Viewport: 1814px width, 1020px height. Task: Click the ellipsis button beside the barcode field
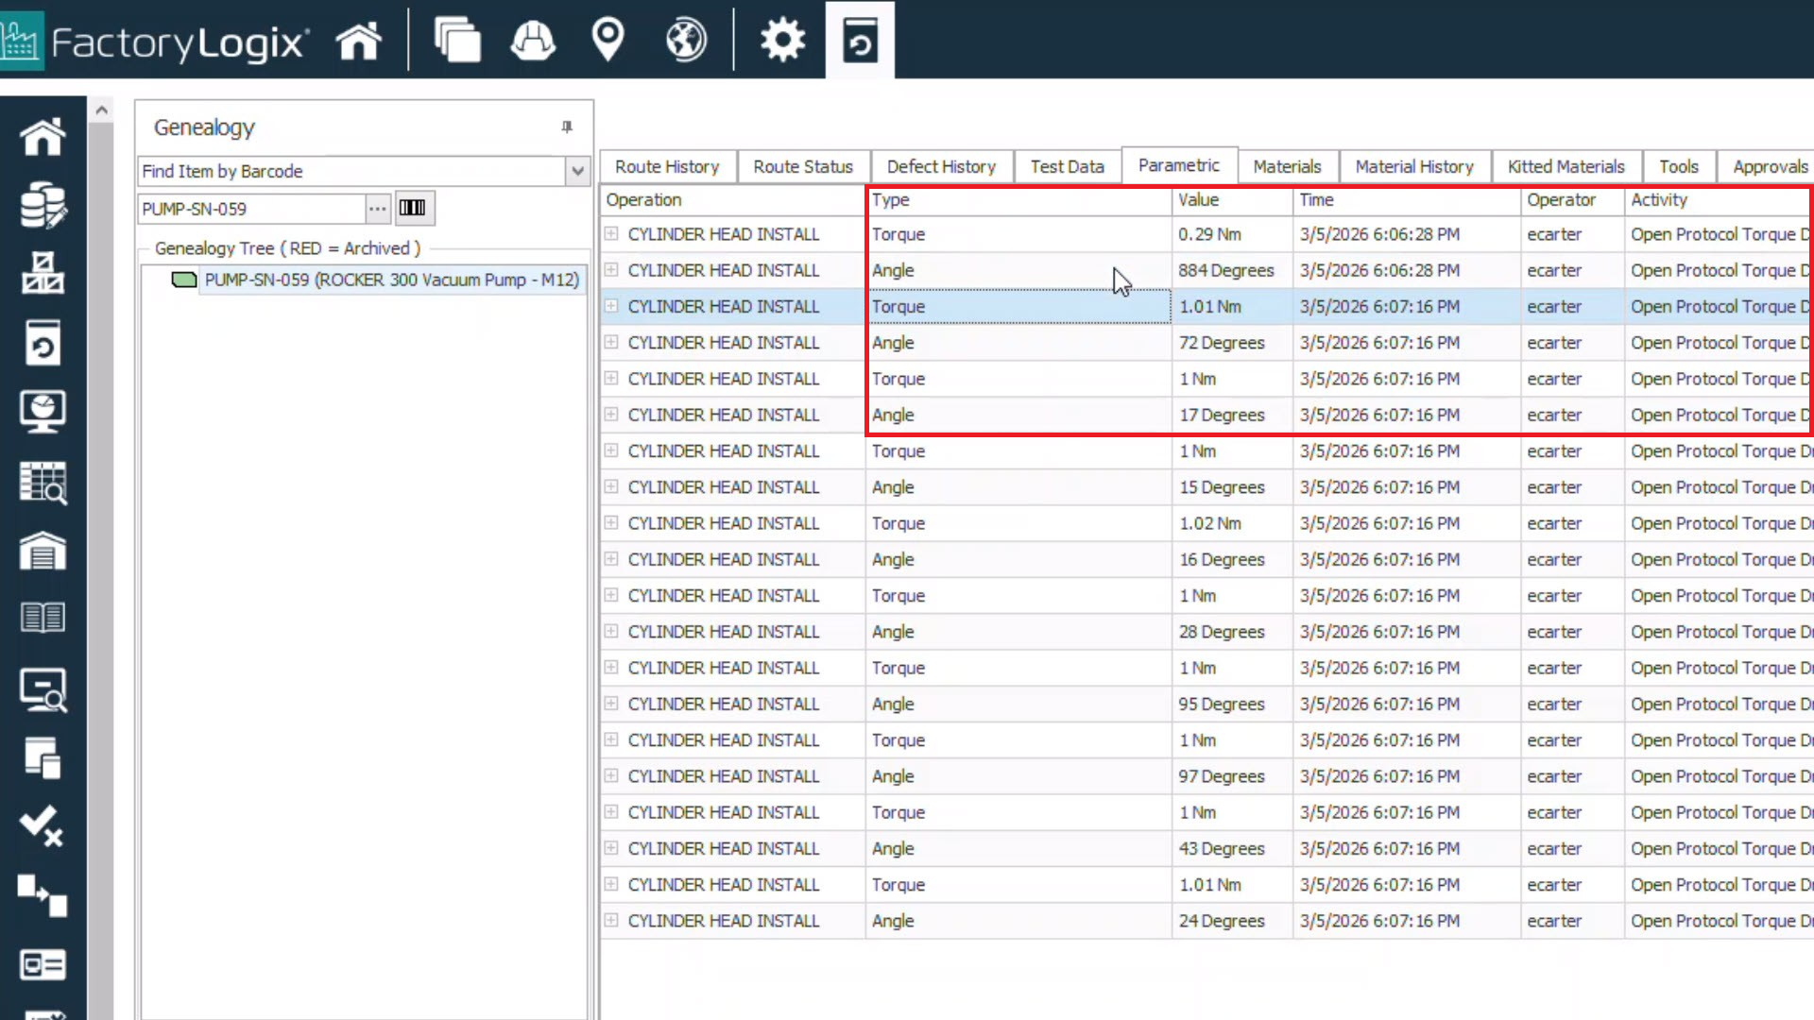[x=377, y=208]
